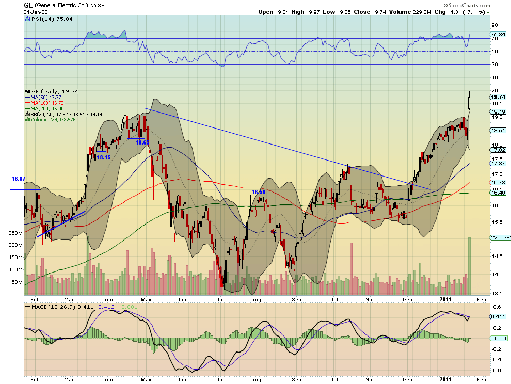Click the MA(100) 16.73 legend text
The width and height of the screenshot is (511, 384).
(x=47, y=103)
